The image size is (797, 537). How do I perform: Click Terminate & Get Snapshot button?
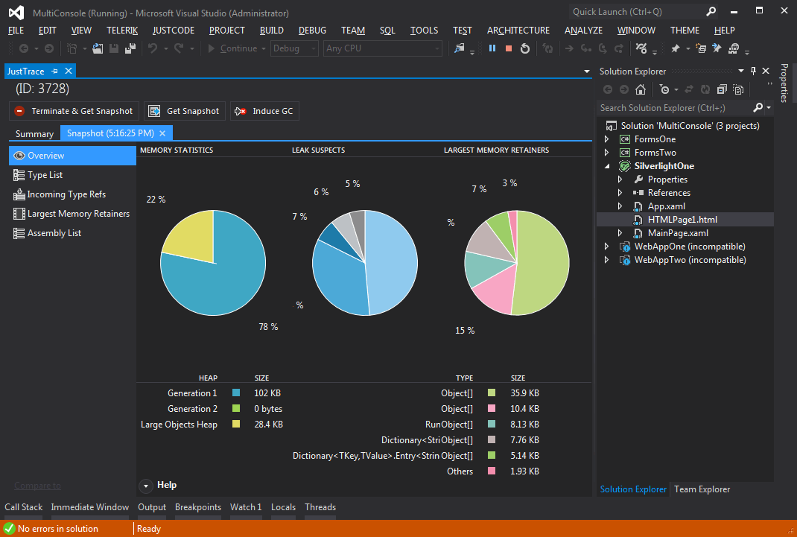click(x=74, y=111)
